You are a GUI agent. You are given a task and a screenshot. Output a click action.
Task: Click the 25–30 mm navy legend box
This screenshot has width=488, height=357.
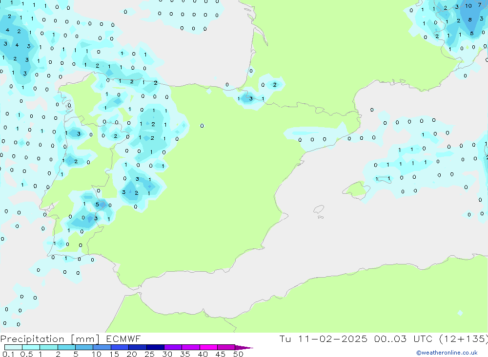(155, 347)
